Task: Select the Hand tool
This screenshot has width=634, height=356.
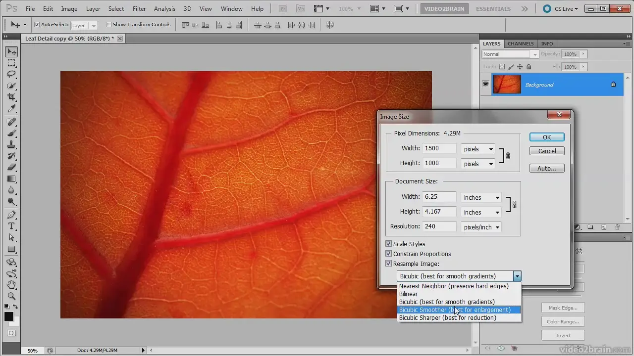Action: tap(11, 285)
